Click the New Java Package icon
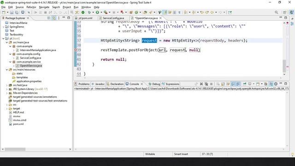The height and width of the screenshot is (166, 295). 131,12
